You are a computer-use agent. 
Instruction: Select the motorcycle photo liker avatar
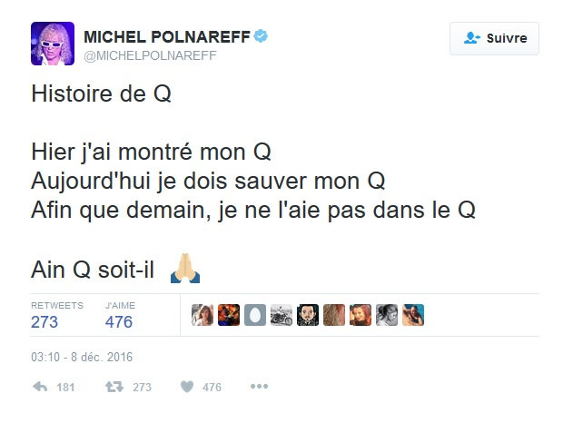282,315
